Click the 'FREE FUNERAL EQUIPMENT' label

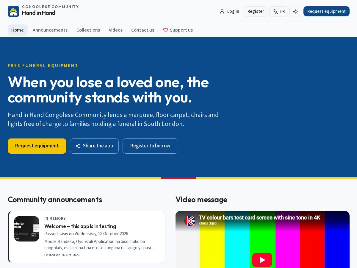(x=43, y=66)
